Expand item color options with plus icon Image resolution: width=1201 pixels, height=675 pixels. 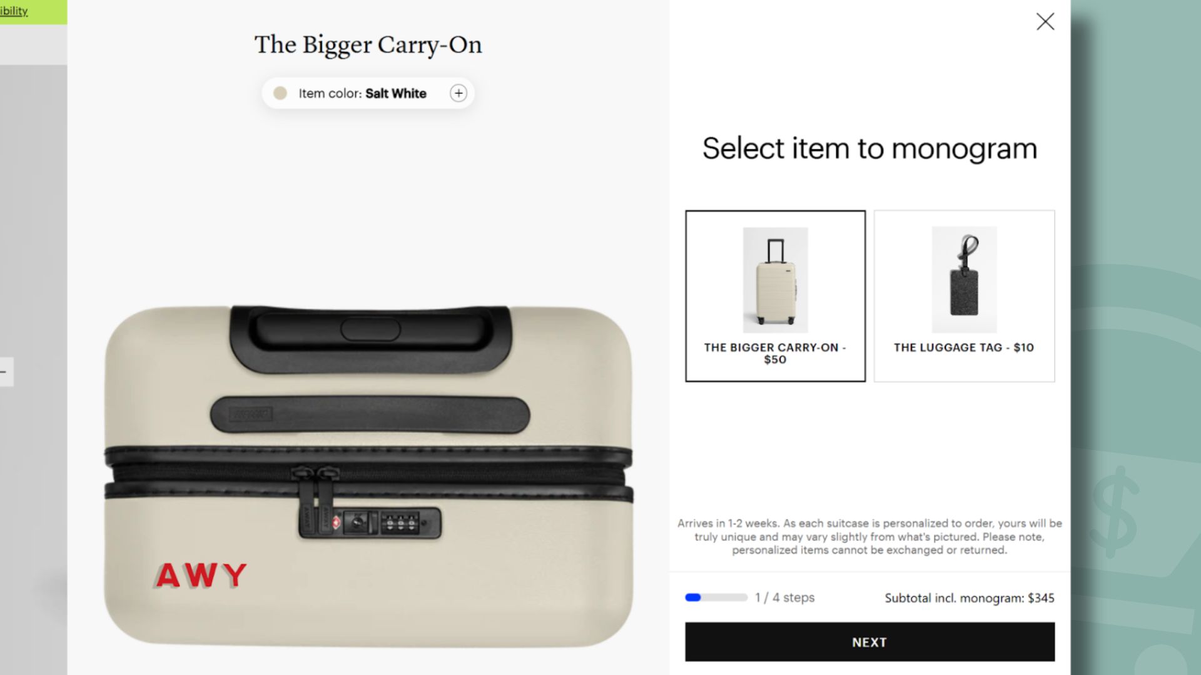459,93
